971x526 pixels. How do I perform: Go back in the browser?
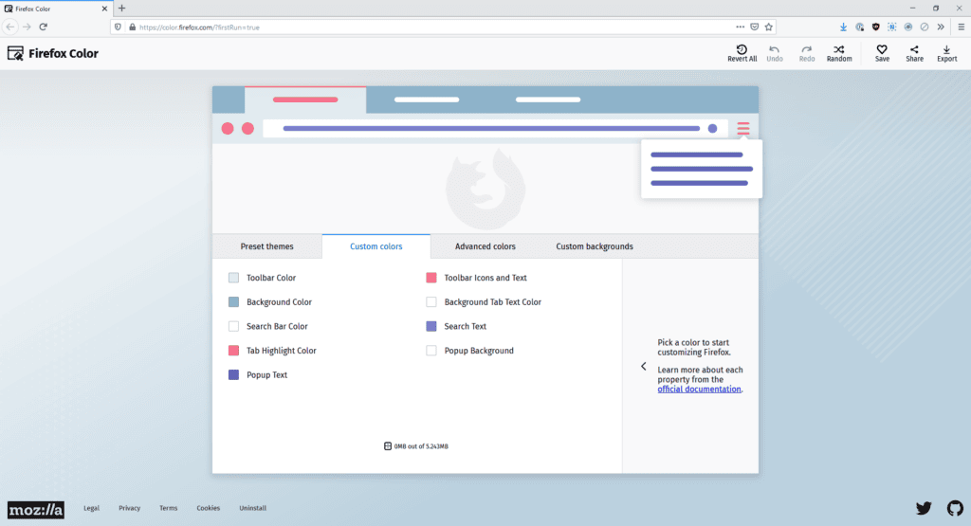[x=9, y=27]
